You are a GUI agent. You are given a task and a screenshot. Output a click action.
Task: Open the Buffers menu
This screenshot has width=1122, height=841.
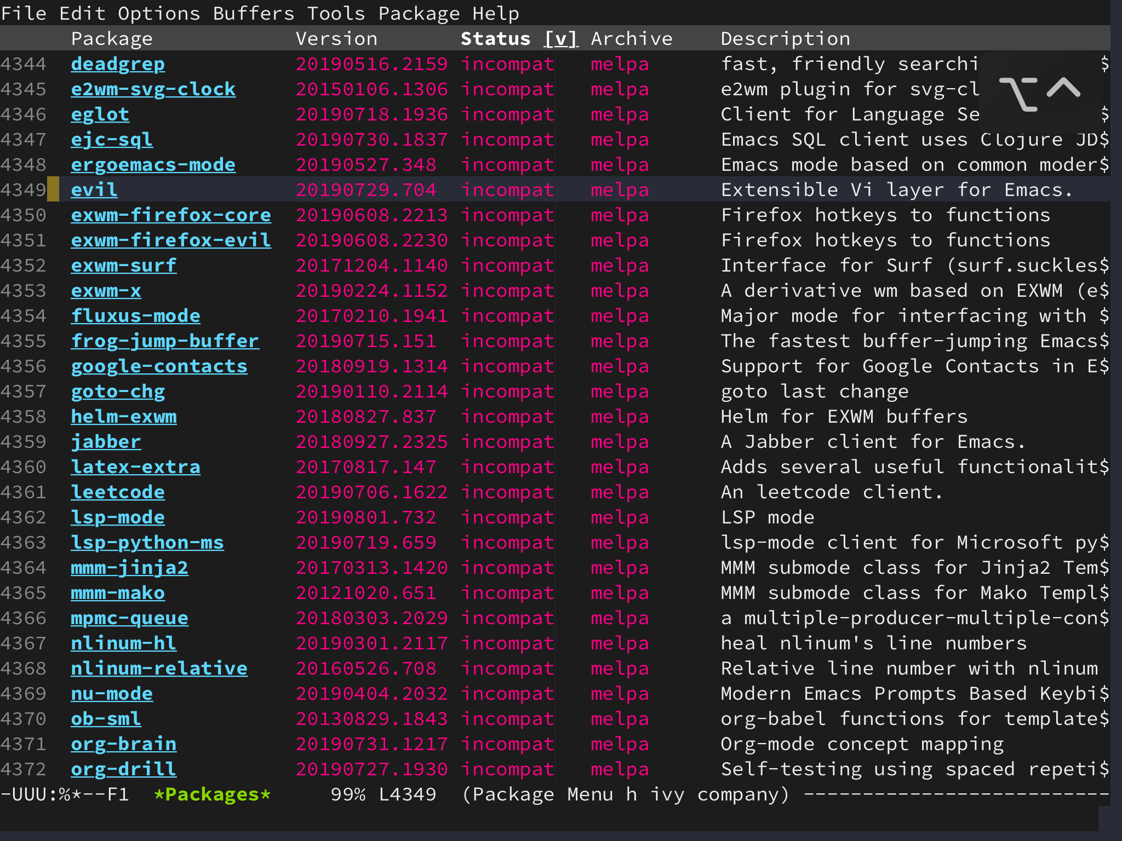coord(253,13)
